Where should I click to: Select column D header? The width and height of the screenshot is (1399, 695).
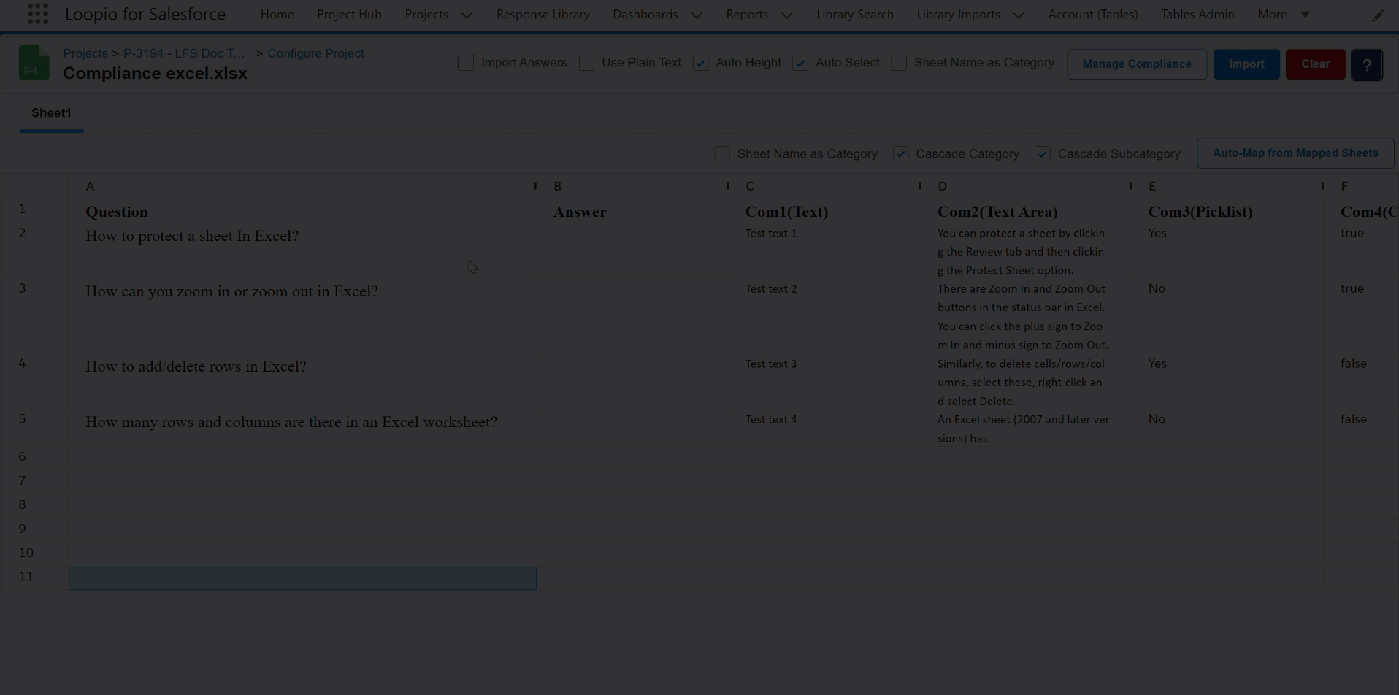1026,186
